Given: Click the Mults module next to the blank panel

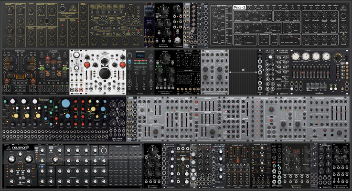Looking at the screenshot, I should tap(260, 72).
